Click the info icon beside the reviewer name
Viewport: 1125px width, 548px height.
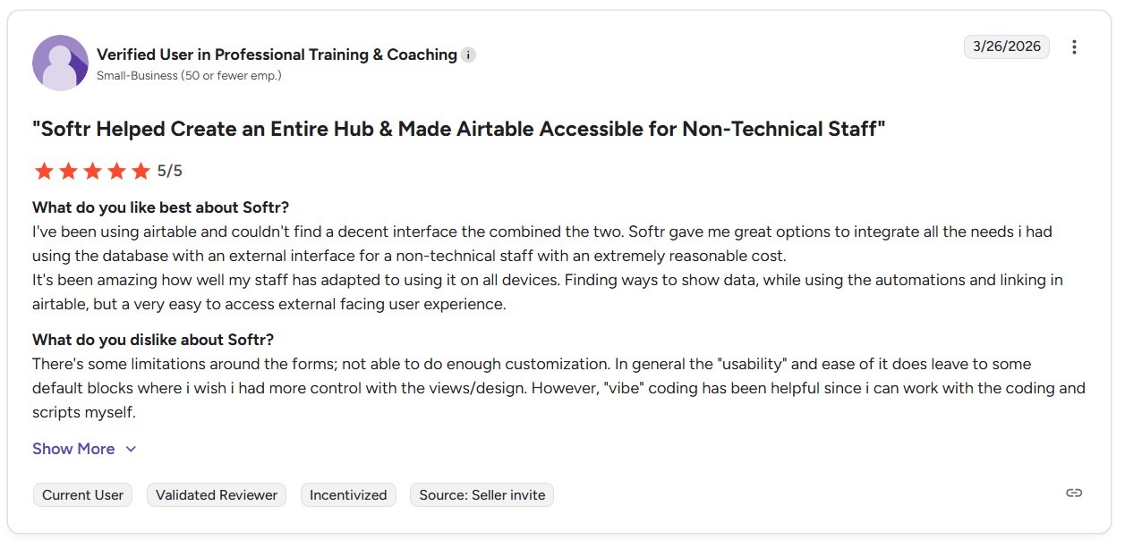[468, 55]
